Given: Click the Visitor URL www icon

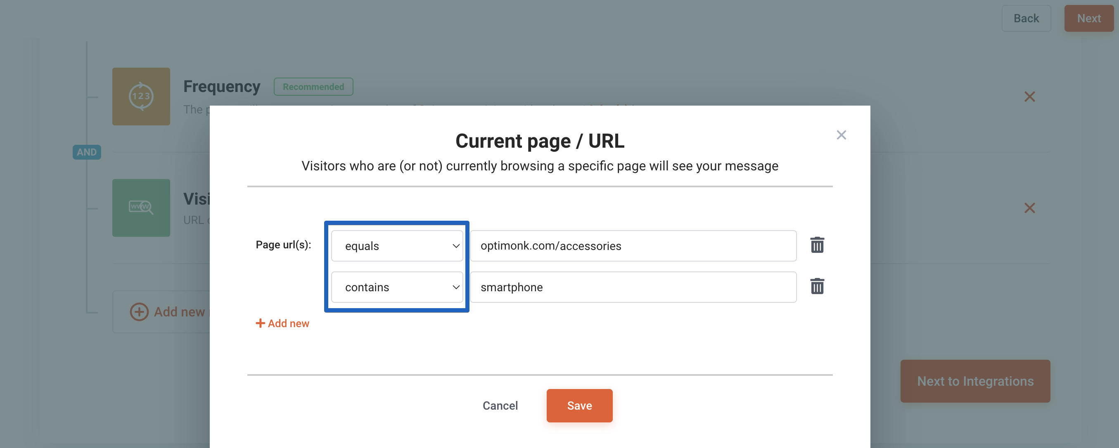Looking at the screenshot, I should pos(141,208).
